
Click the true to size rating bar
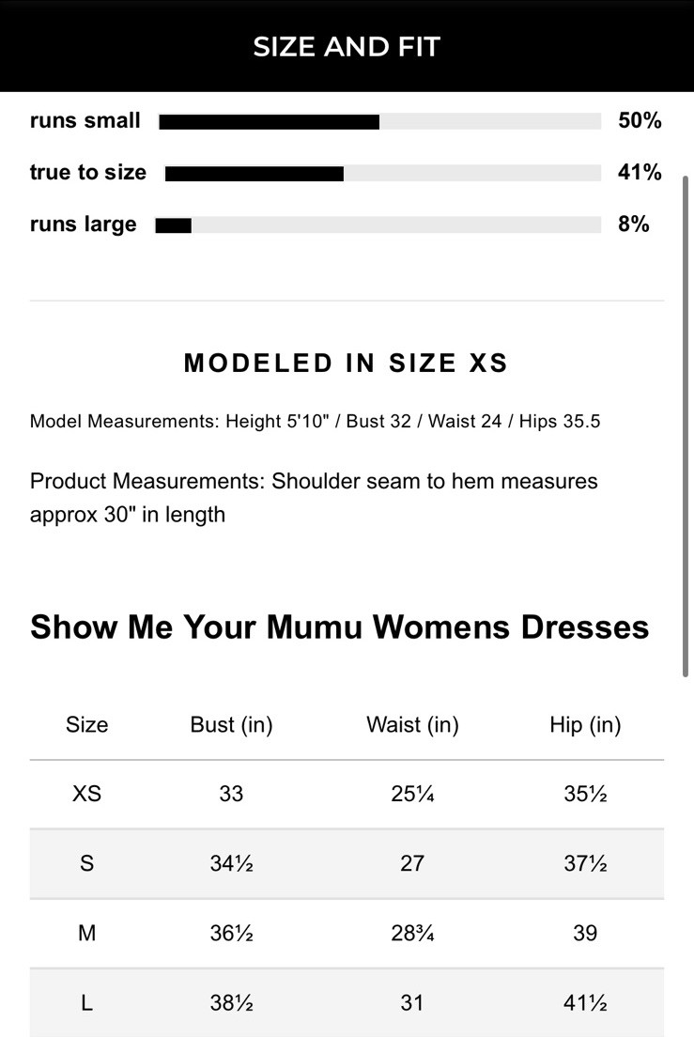pyautogui.click(x=382, y=173)
